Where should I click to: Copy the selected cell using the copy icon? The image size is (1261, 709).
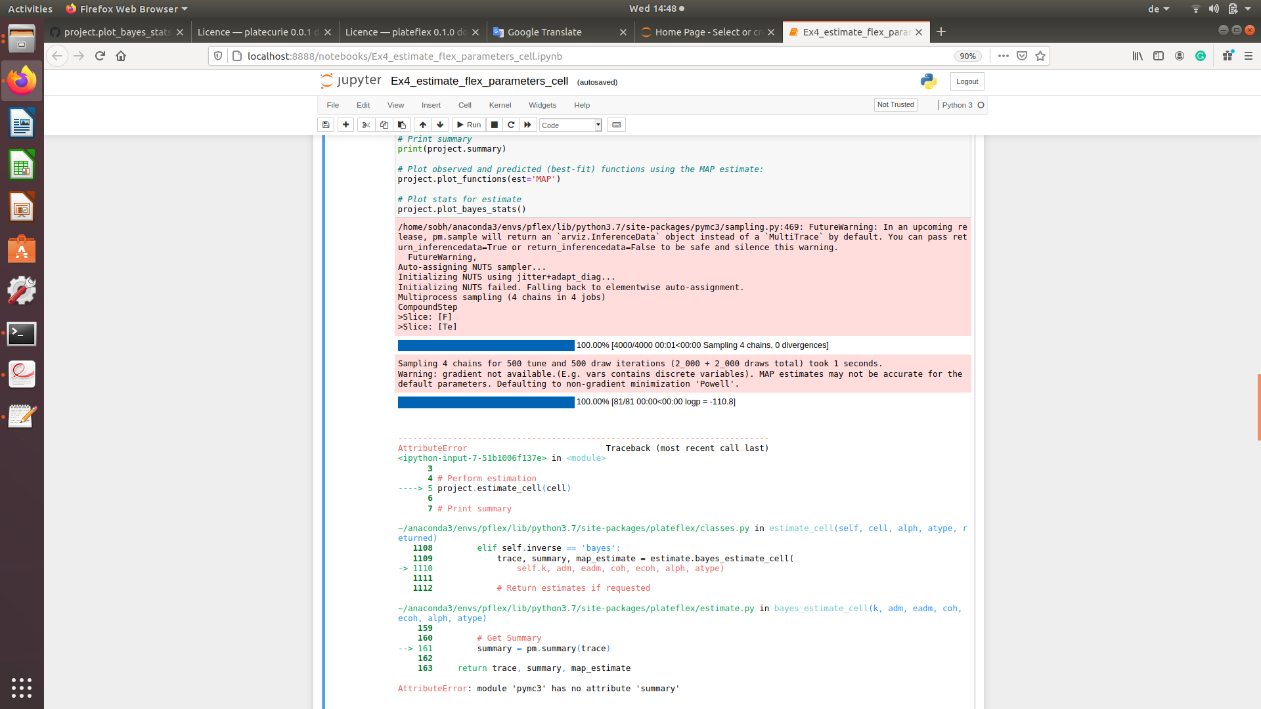click(x=384, y=125)
